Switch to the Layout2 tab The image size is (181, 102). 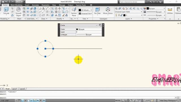[22, 89]
